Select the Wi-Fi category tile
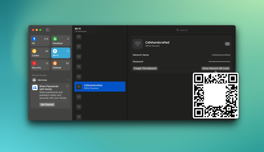The image size is (264, 152). pos(61,53)
